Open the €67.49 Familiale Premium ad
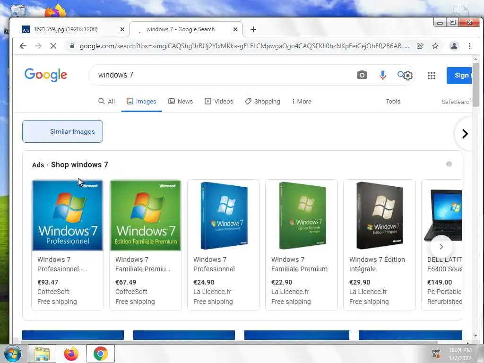484x363 pixels. click(x=146, y=245)
